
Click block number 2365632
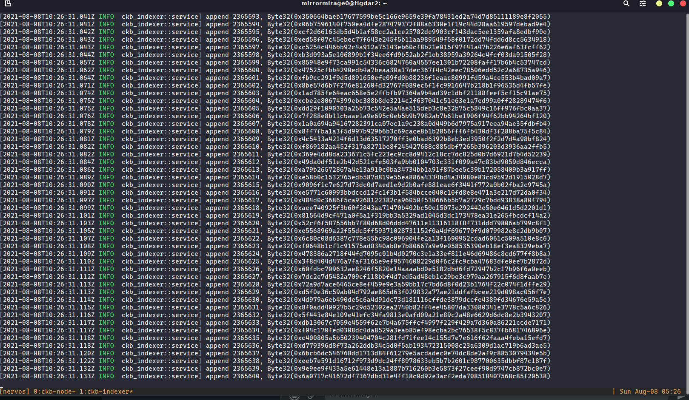[246, 315]
